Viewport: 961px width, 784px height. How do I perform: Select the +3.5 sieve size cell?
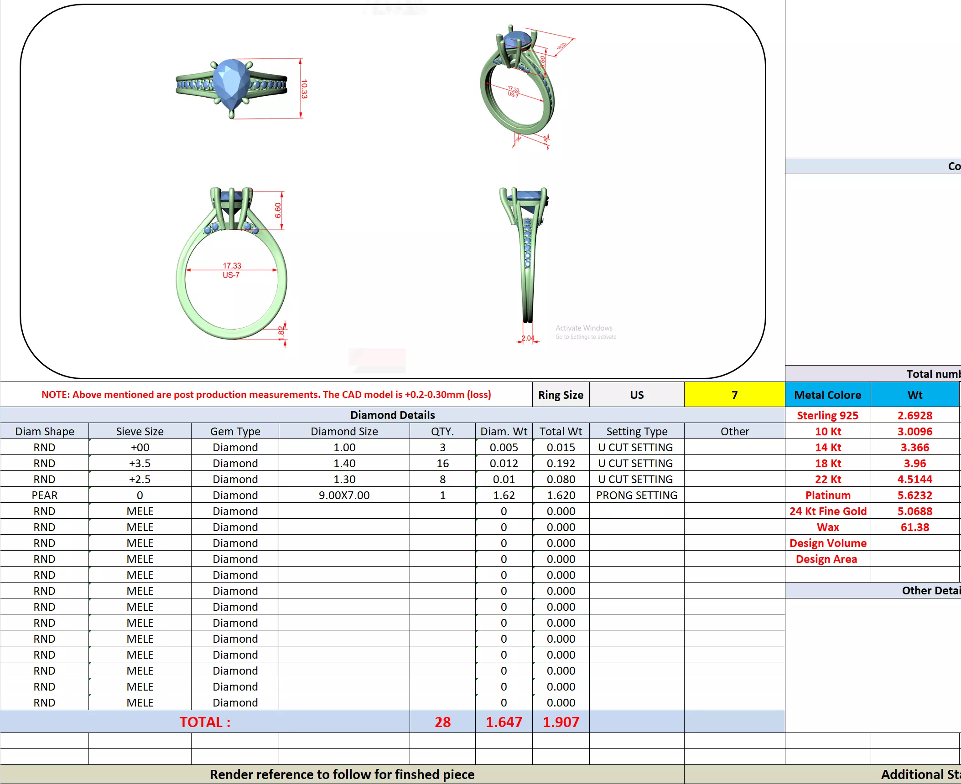140,463
